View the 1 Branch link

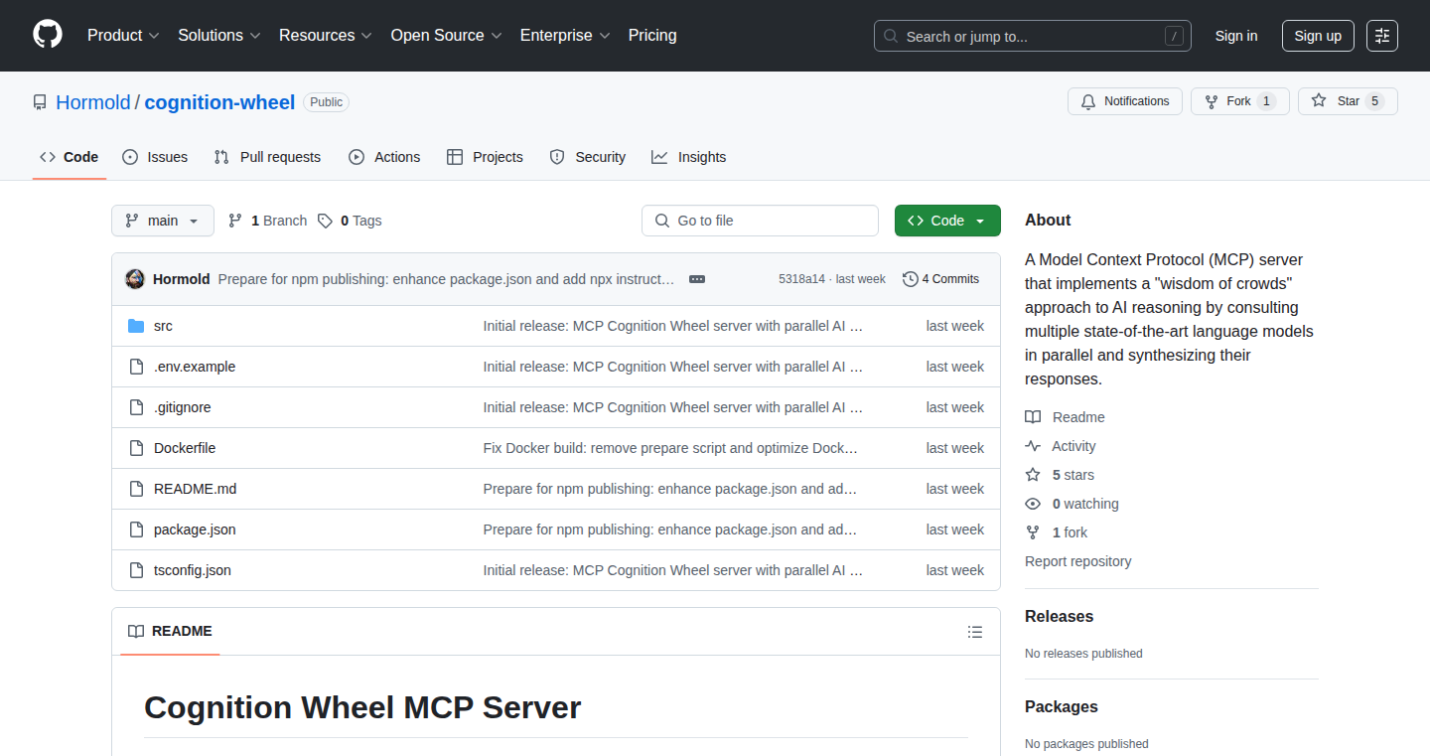point(267,221)
